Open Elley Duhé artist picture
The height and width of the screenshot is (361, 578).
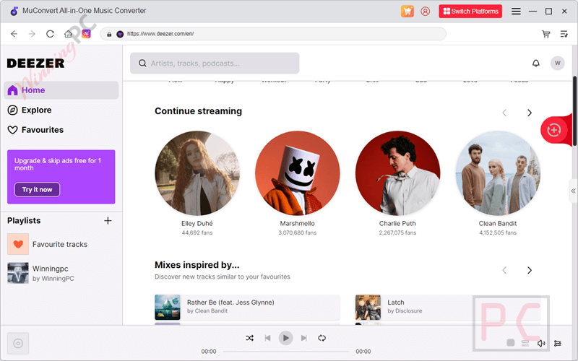coord(197,173)
